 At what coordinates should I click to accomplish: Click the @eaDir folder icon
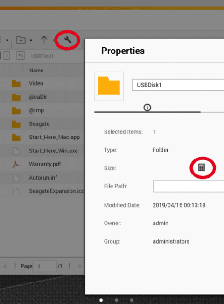16,97
